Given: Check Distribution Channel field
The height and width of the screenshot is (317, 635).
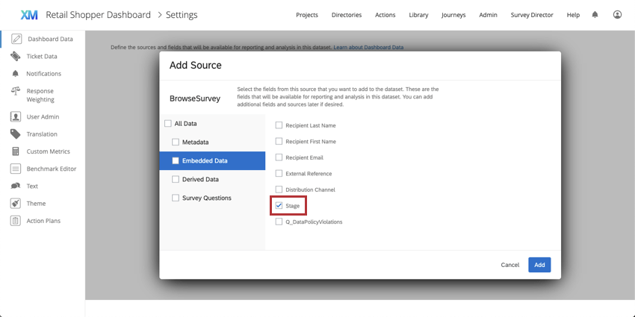Looking at the screenshot, I should 279,189.
